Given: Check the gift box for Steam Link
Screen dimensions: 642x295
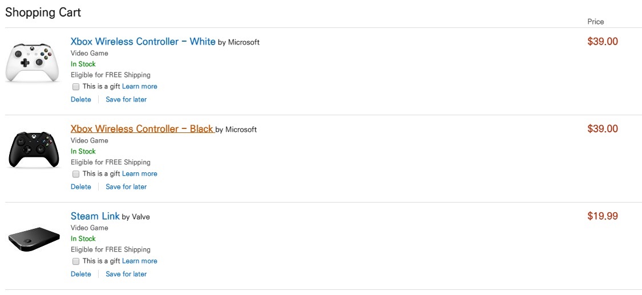Looking at the screenshot, I should click(x=76, y=261).
